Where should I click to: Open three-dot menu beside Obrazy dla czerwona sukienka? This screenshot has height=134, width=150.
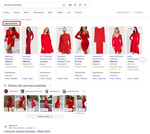[50, 86]
